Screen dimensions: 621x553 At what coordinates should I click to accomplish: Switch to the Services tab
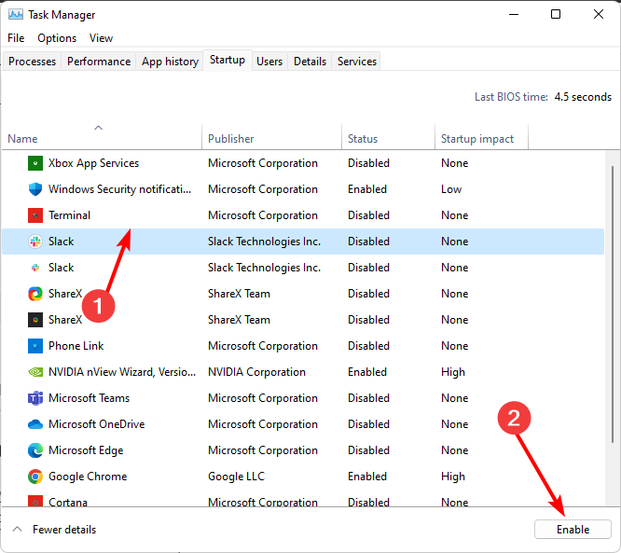click(357, 62)
